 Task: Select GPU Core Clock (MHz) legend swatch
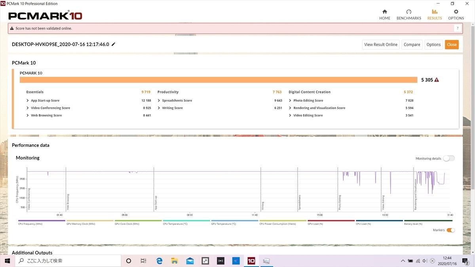click(x=138, y=221)
